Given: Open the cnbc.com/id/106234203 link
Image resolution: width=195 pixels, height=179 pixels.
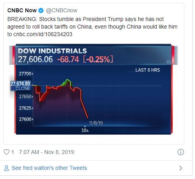Looking at the screenshot, I should coord(43,34).
